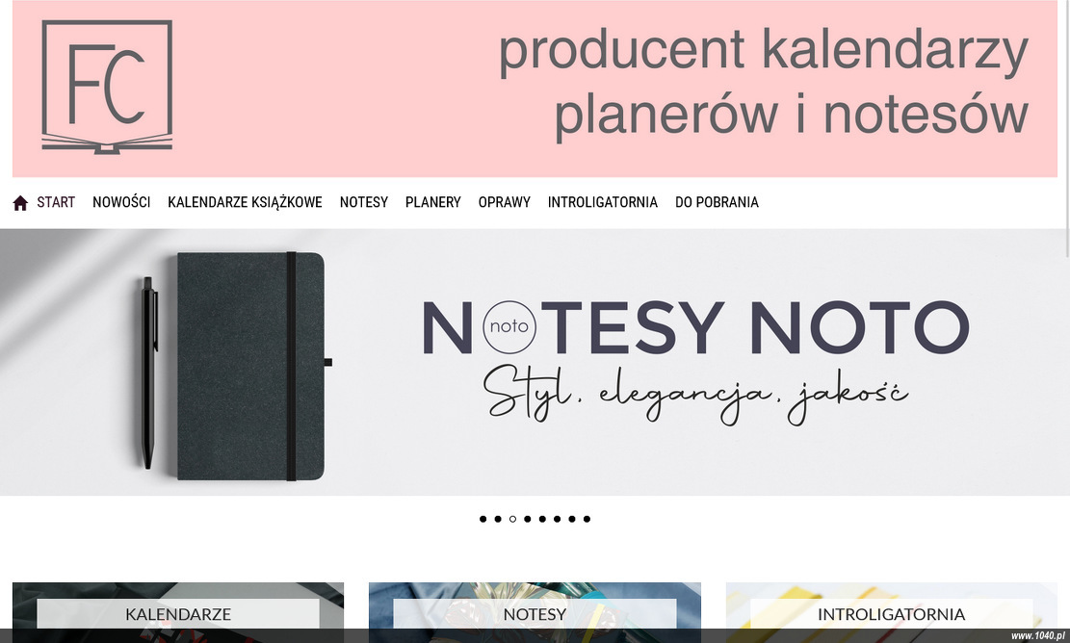Go to the NOTESY menu item
Screen dimensions: 1070x643
(x=364, y=202)
